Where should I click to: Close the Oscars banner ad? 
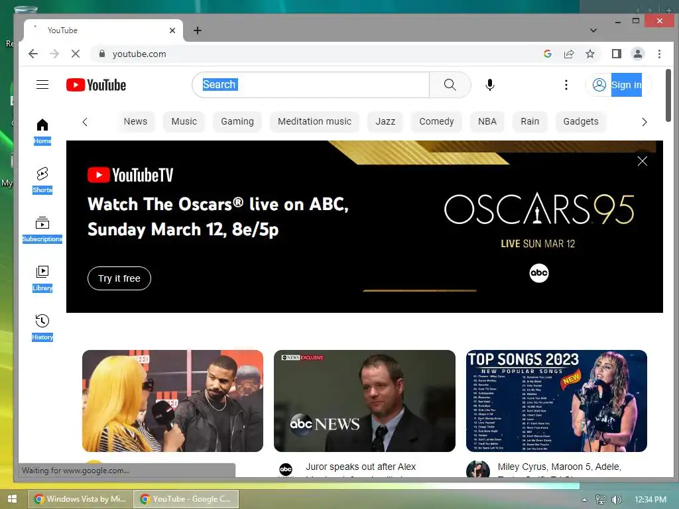tap(642, 161)
